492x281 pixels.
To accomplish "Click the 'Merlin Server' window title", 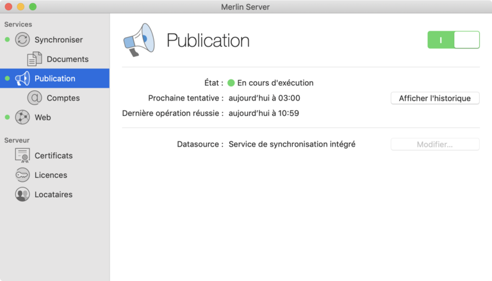I will coord(245,7).
